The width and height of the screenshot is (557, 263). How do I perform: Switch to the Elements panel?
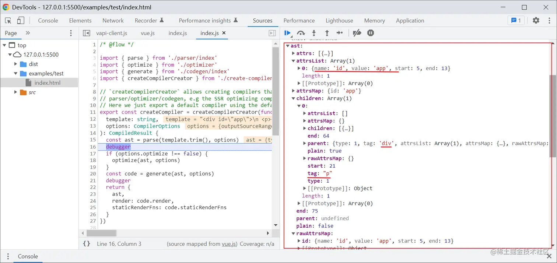click(80, 21)
